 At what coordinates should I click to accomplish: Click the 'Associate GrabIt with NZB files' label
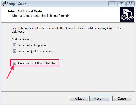tap(37, 63)
